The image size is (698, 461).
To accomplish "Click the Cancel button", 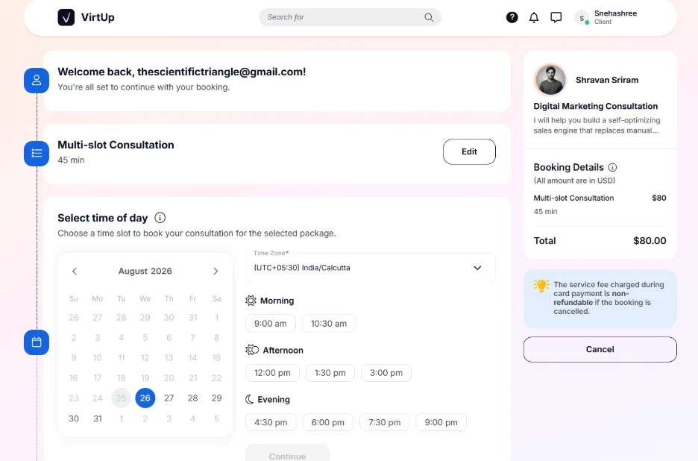I will 600,350.
